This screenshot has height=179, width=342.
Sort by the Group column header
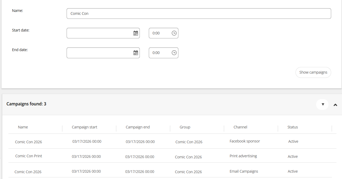click(x=185, y=127)
